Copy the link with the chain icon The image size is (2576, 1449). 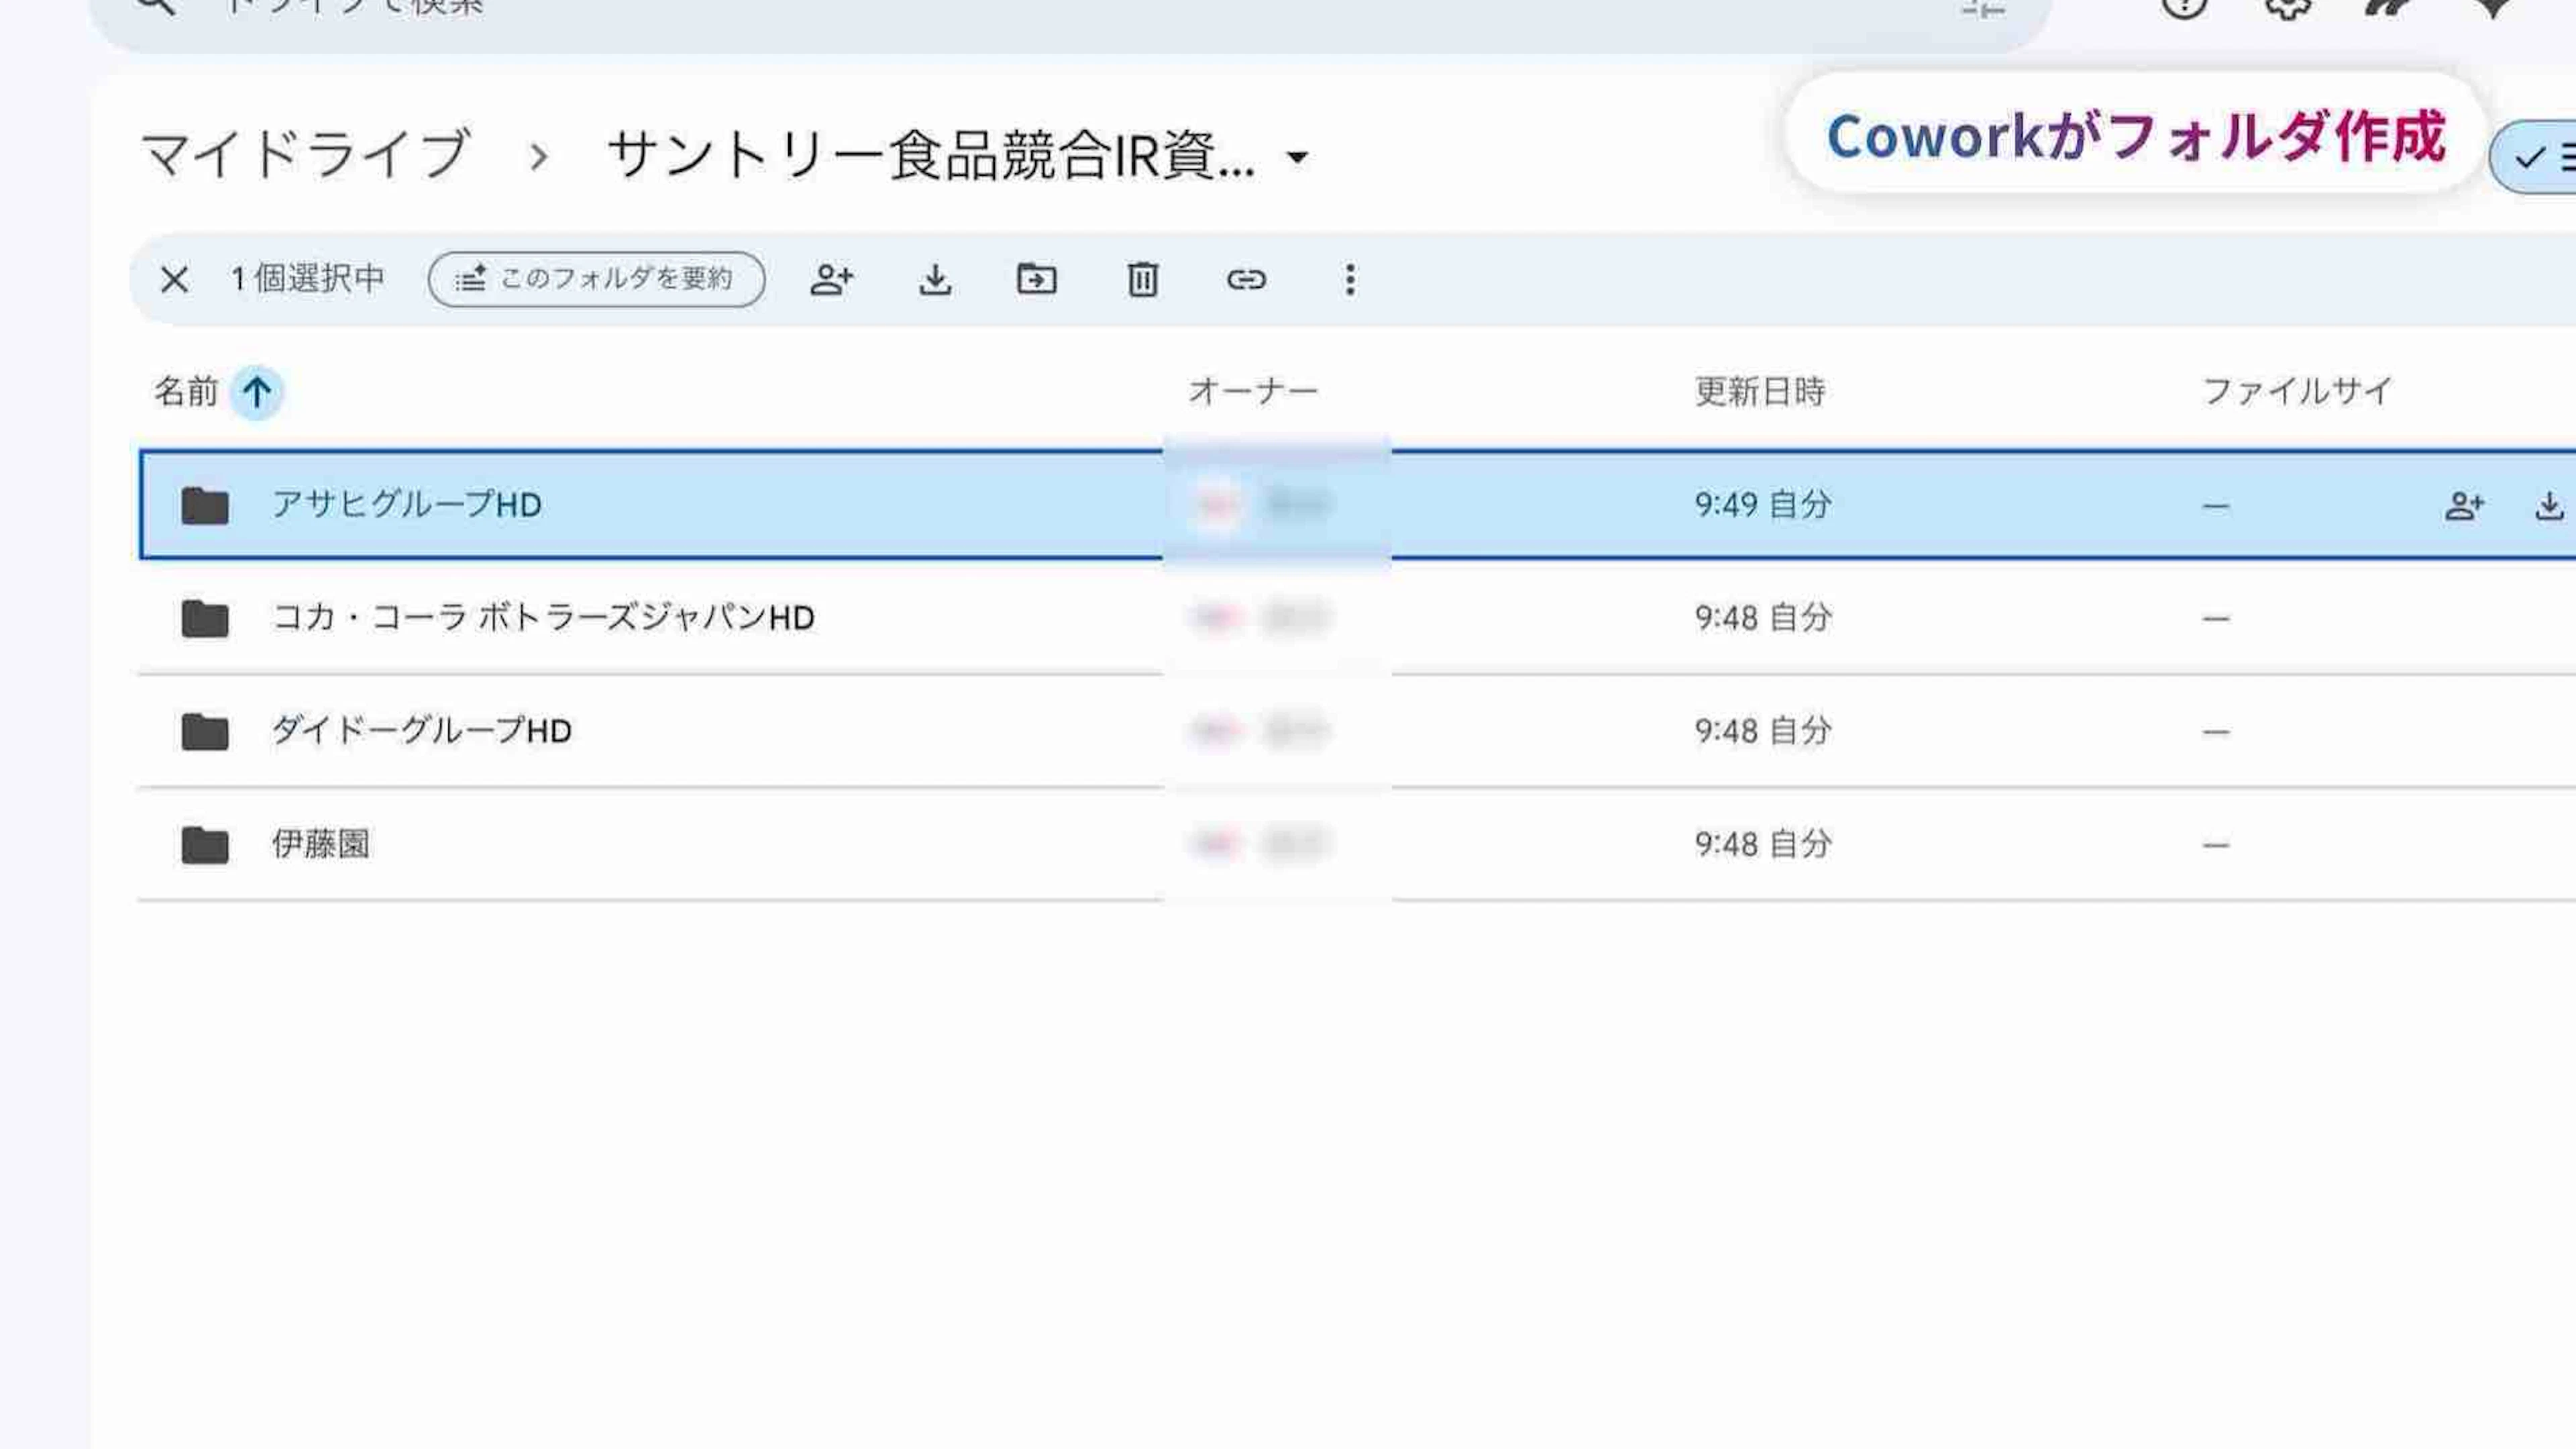[x=1246, y=279]
